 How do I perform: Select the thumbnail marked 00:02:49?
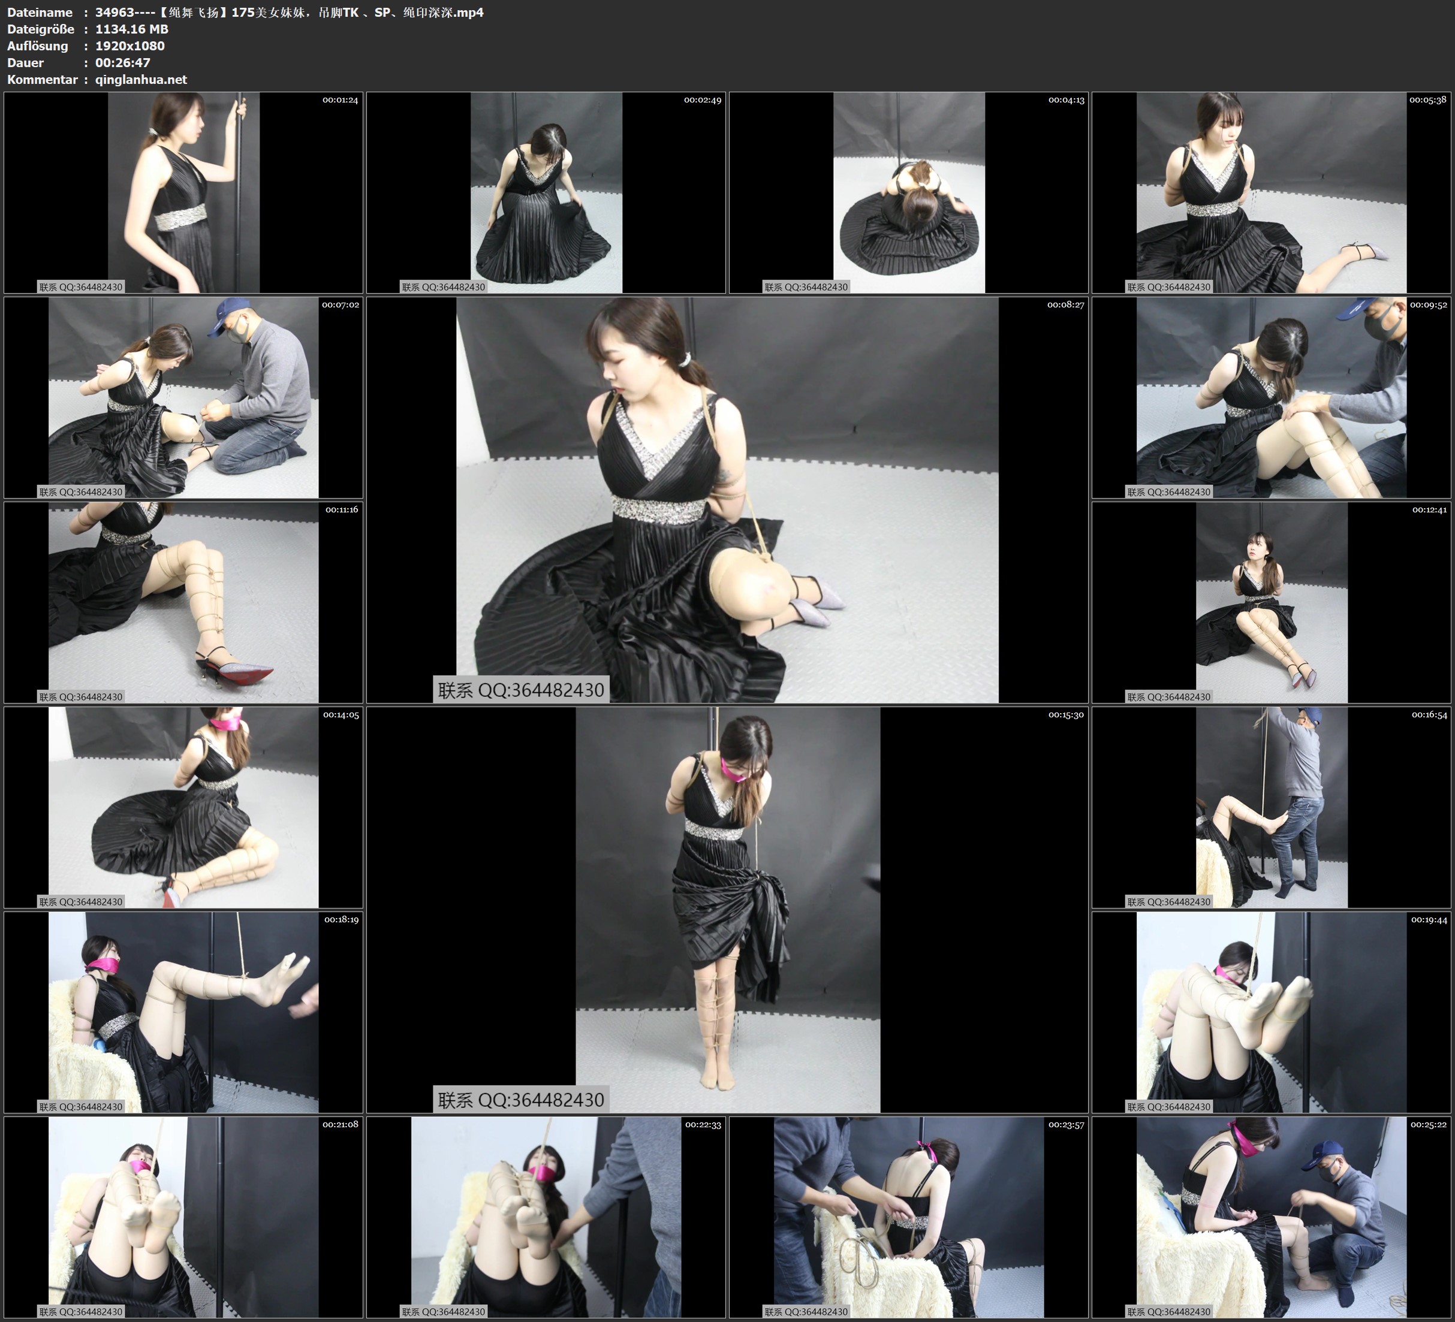pyautogui.click(x=546, y=192)
